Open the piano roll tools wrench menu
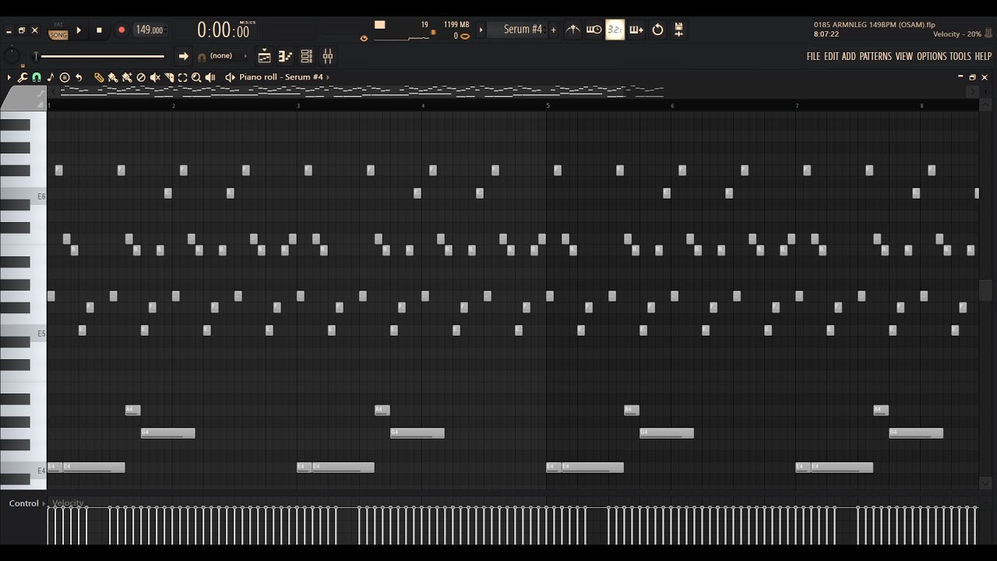 (x=23, y=77)
